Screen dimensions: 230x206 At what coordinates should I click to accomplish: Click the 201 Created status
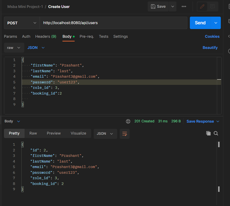click(x=144, y=121)
